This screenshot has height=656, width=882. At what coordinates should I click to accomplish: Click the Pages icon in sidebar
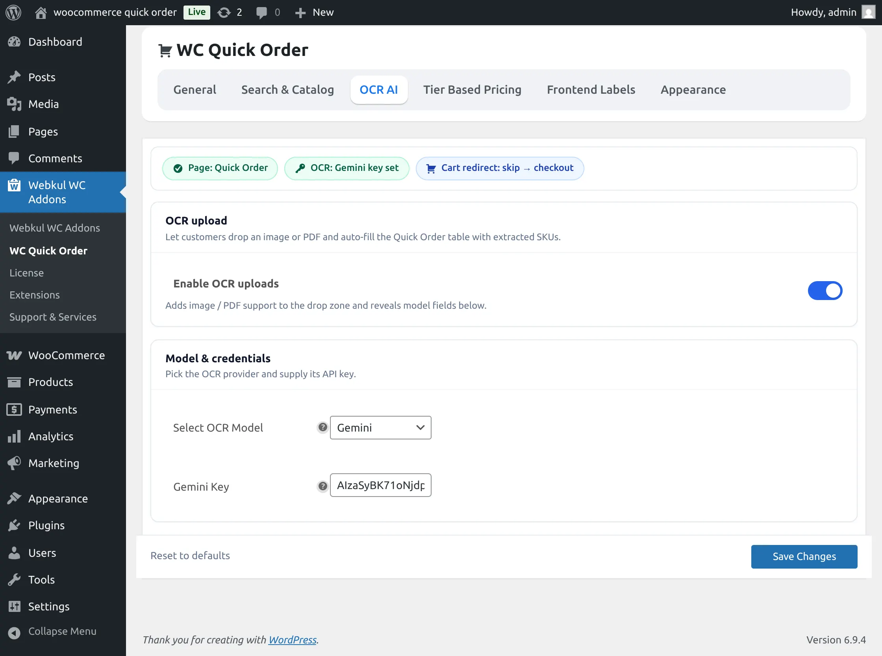(14, 132)
